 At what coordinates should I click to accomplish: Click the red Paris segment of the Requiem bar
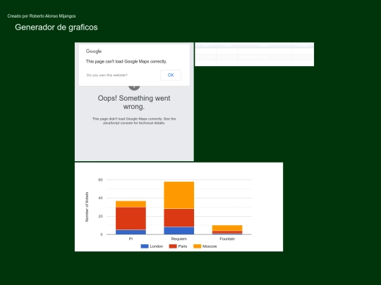click(x=179, y=218)
